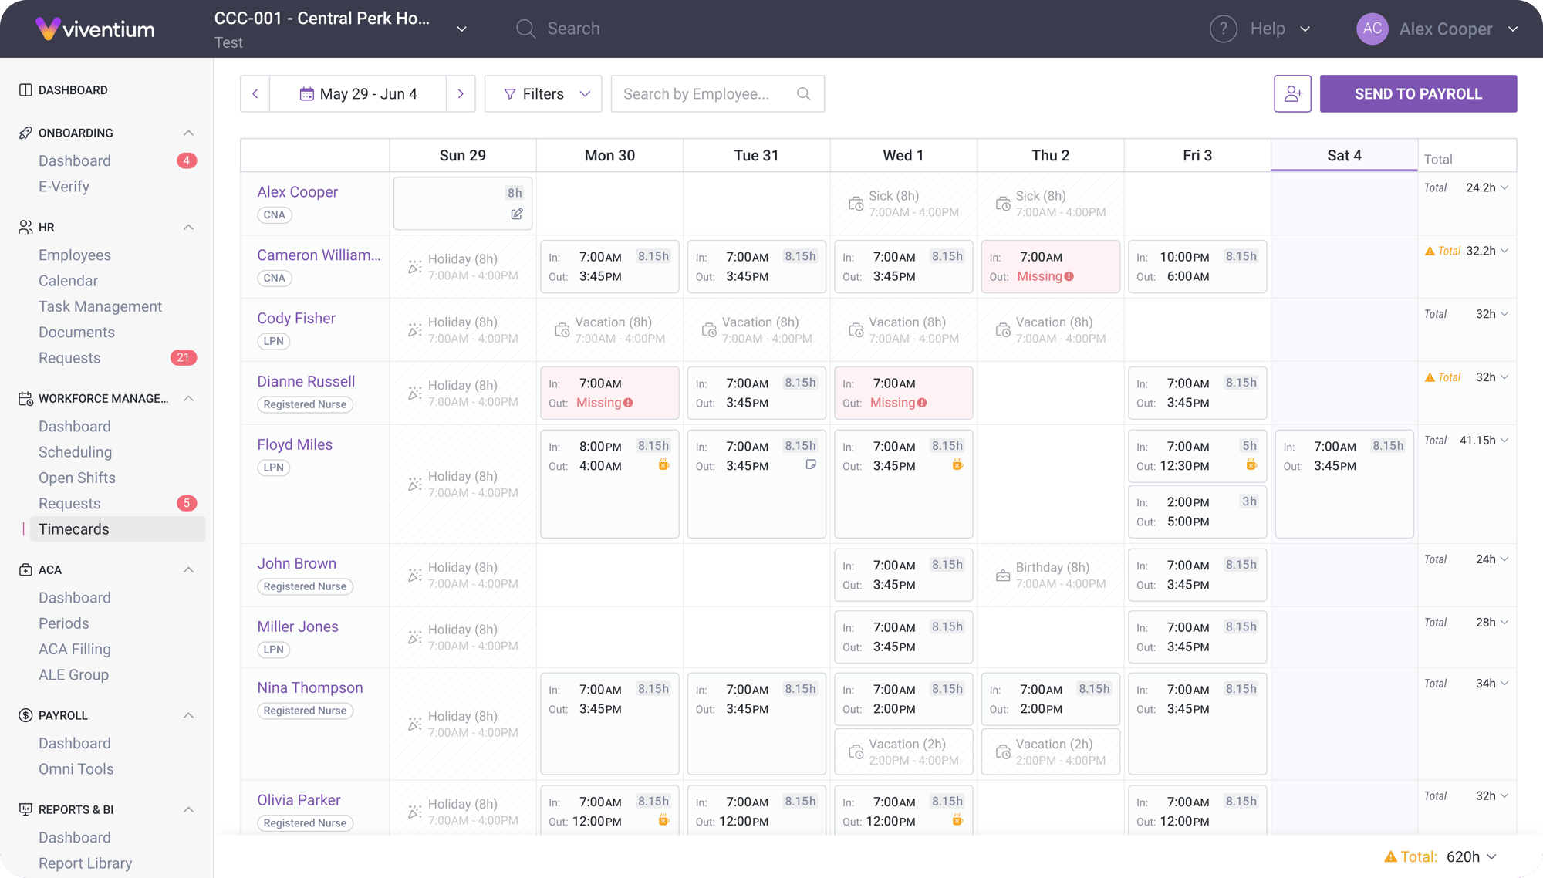Click the filter funnel icon on the Filters button
Image resolution: width=1543 pixels, height=878 pixels.
click(x=510, y=93)
